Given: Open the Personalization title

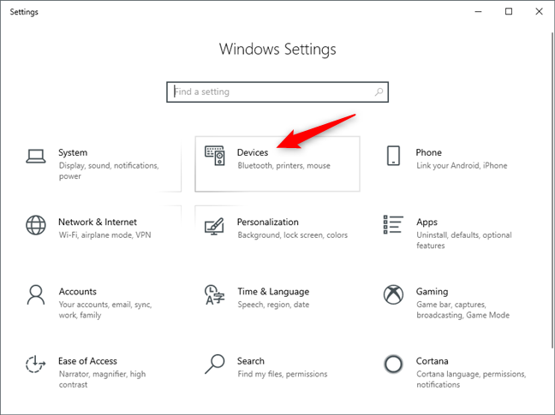Looking at the screenshot, I should (x=267, y=222).
